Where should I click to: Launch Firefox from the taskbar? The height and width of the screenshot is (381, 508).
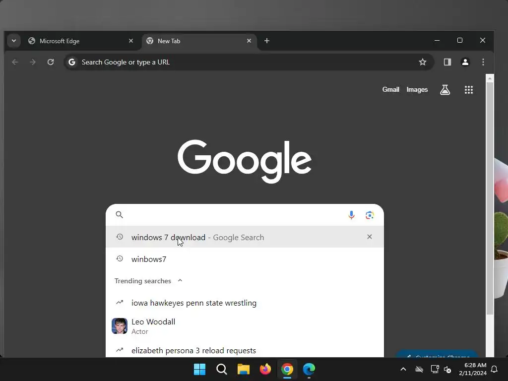(x=265, y=369)
